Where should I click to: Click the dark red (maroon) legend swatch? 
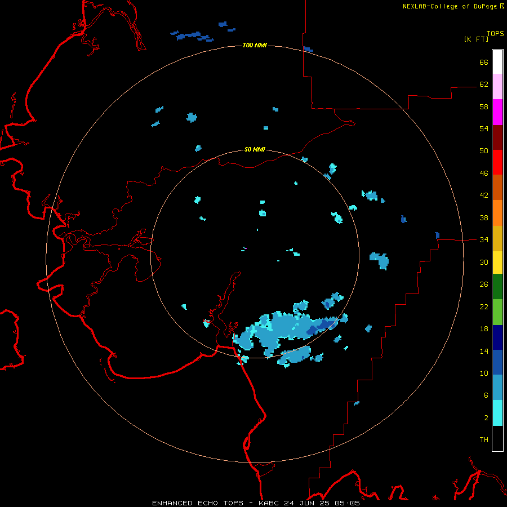[497, 137]
